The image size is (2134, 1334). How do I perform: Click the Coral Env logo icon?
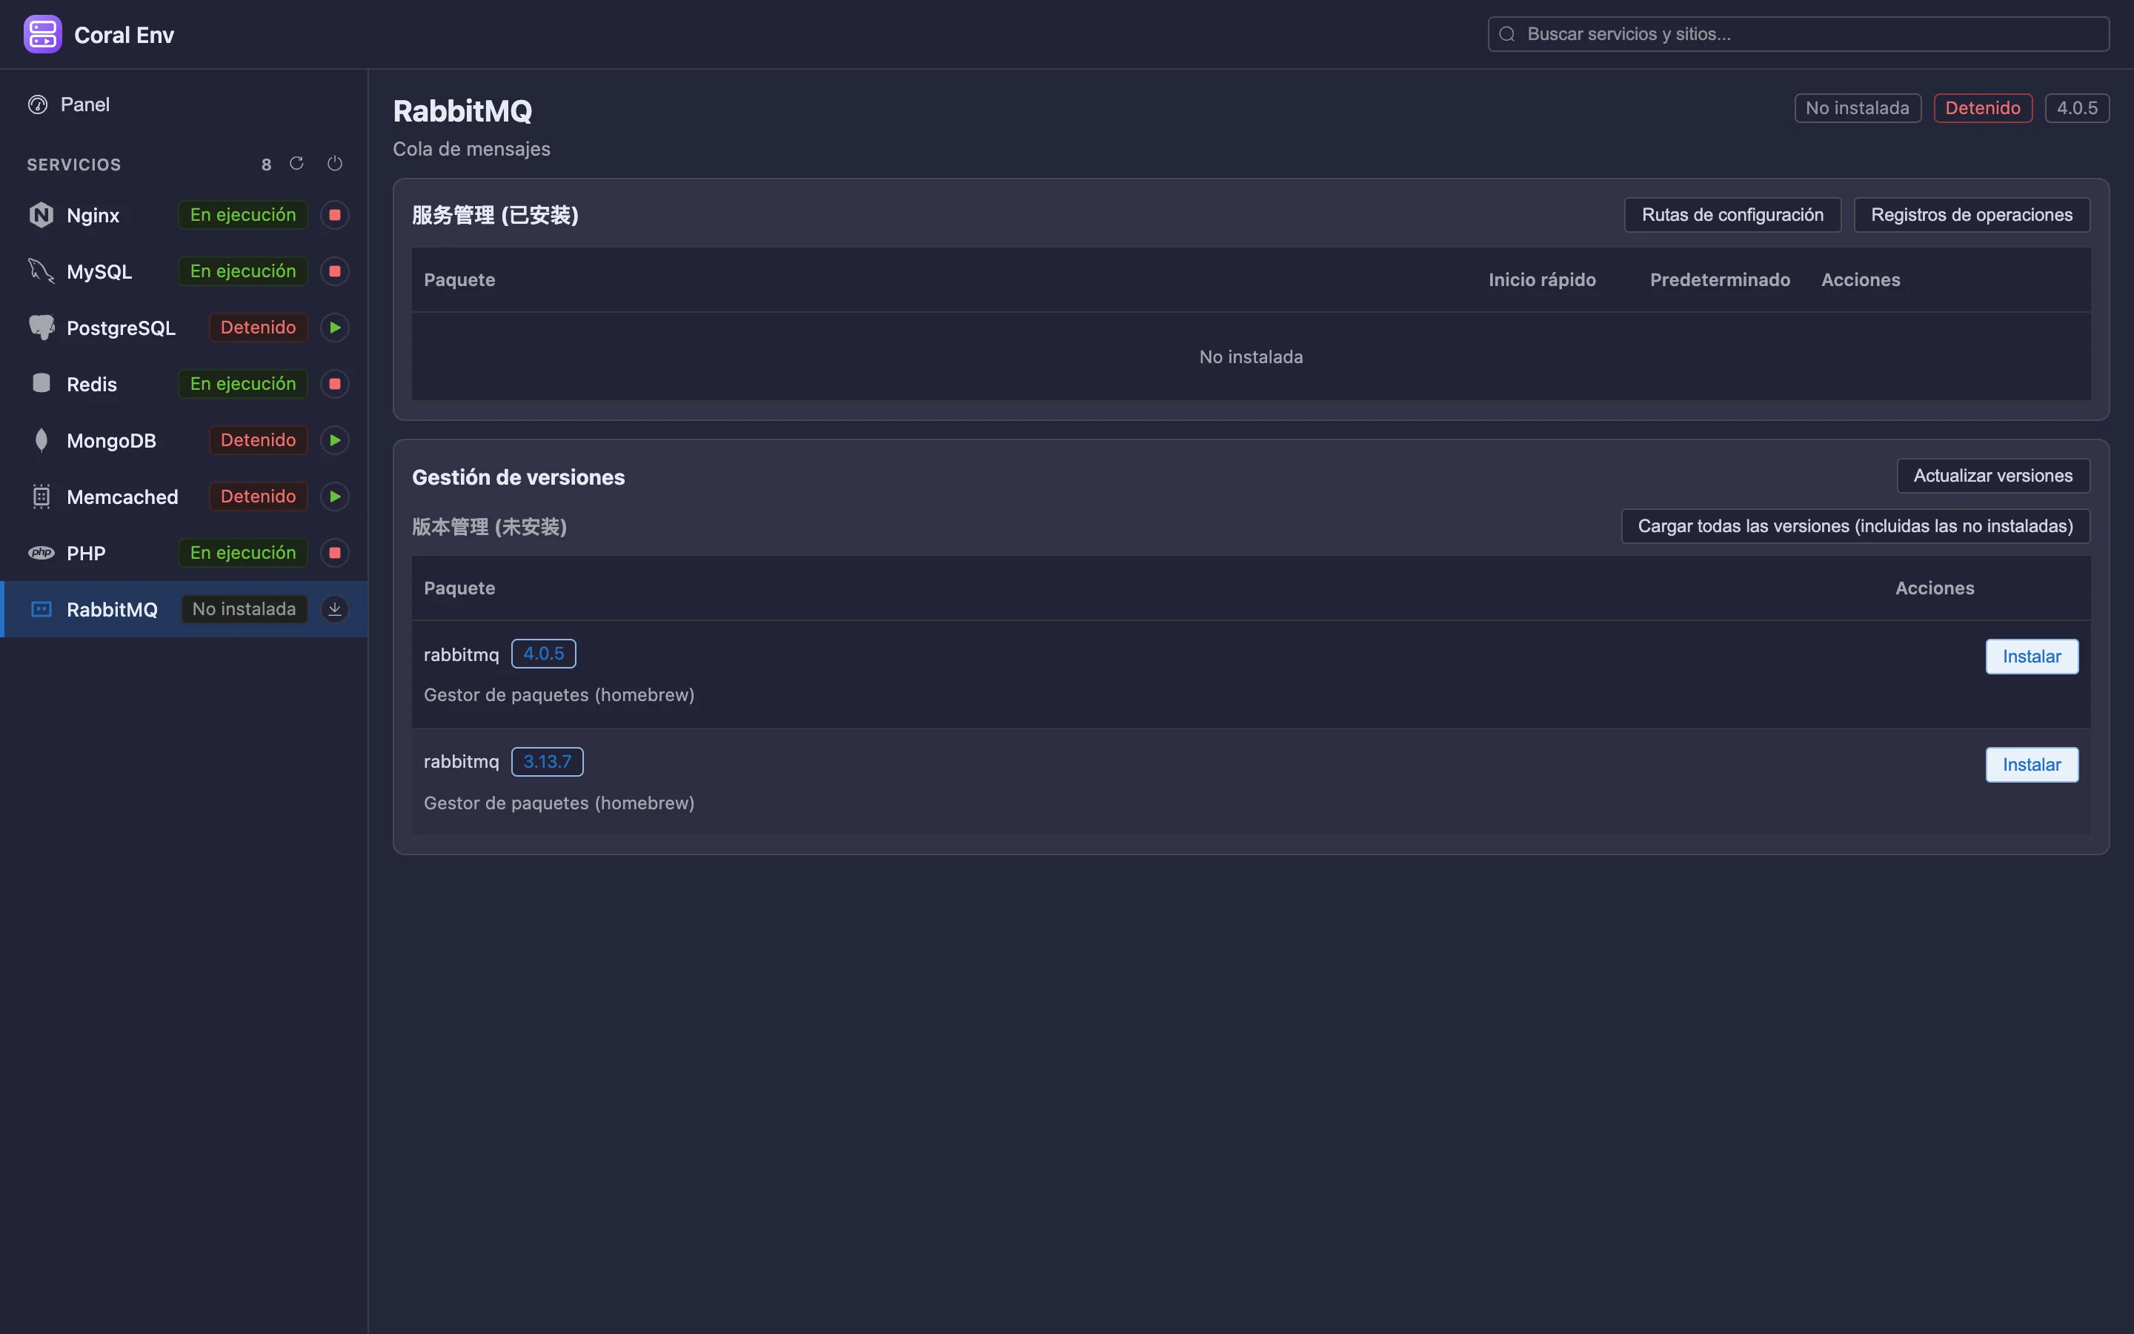point(42,34)
